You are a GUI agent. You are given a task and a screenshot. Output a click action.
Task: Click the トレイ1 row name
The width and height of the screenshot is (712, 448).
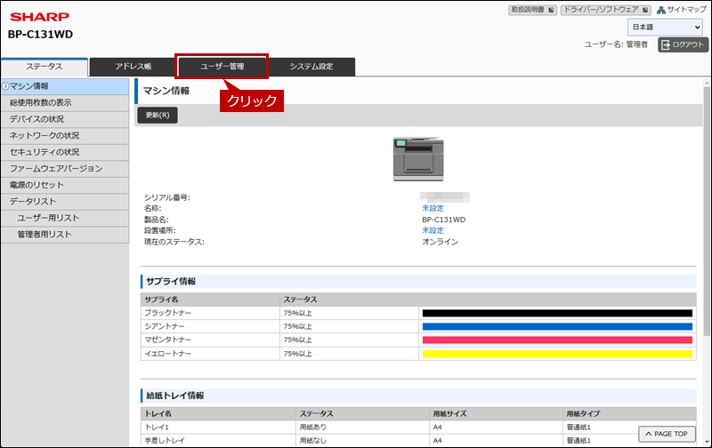point(157,428)
